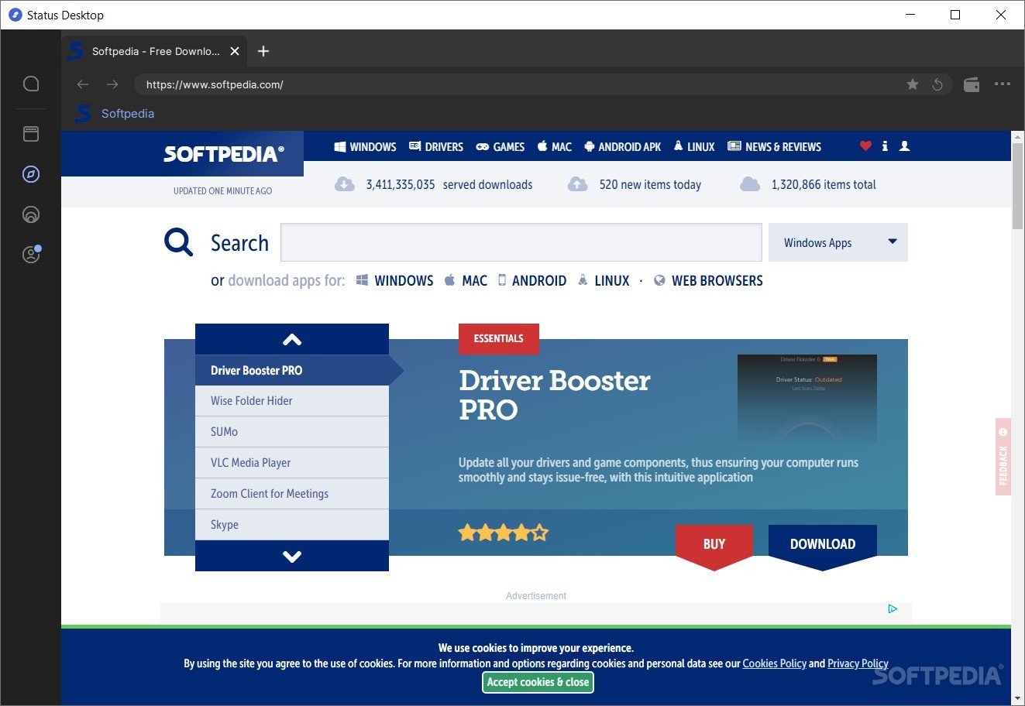Viewport: 1025px width, 706px height.
Task: Select the Softpedia - Free Downloads tab
Action: pyautogui.click(x=155, y=51)
